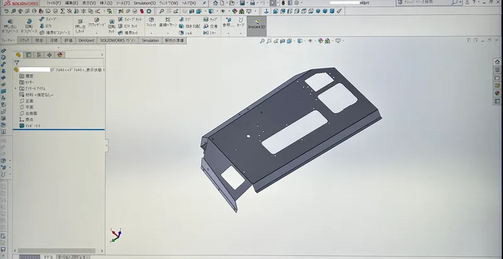
Task: Open the ConfigurationManager tab icon
Action: point(39,55)
